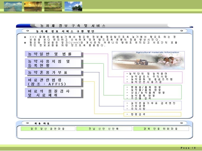Click left rivet icon beside 적용 마을 heading
Screen dimensions: 202x151
tap(27, 123)
